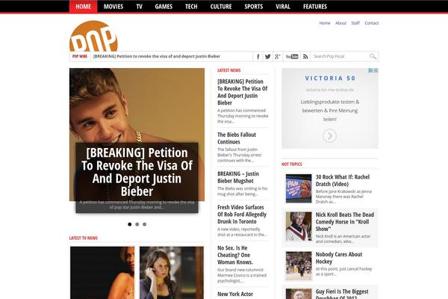
Task: Click the woman-on-phone TV news image
Action: 172,273
